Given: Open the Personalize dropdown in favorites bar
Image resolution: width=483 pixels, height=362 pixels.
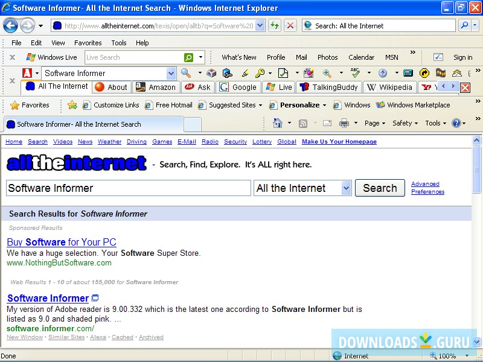Looking at the screenshot, I should (x=324, y=105).
